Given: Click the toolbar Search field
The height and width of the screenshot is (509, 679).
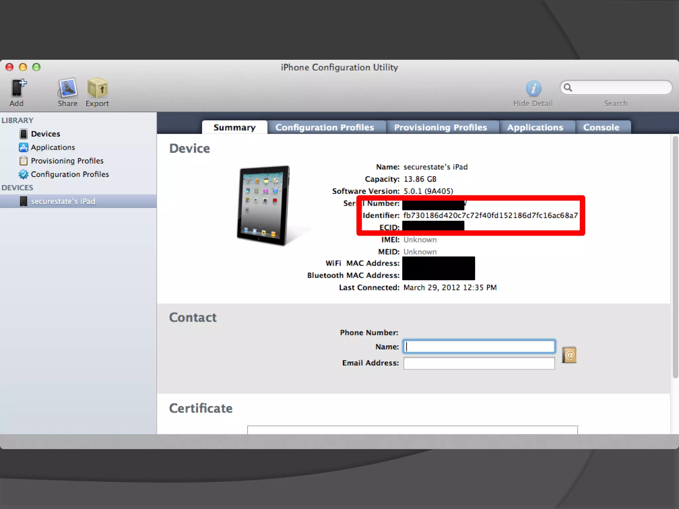Looking at the screenshot, I should 620,87.
